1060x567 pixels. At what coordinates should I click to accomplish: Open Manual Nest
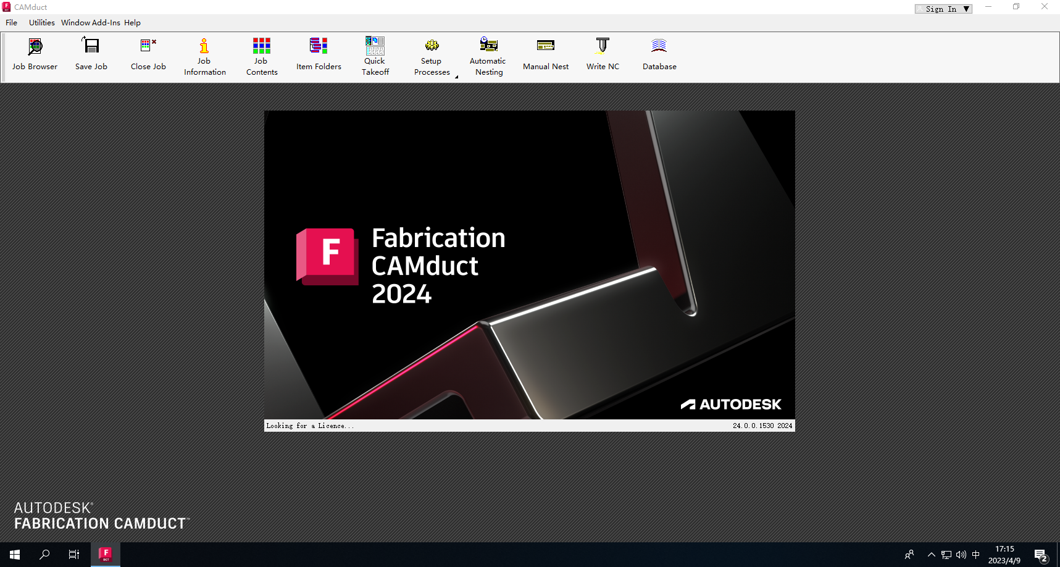tap(546, 55)
